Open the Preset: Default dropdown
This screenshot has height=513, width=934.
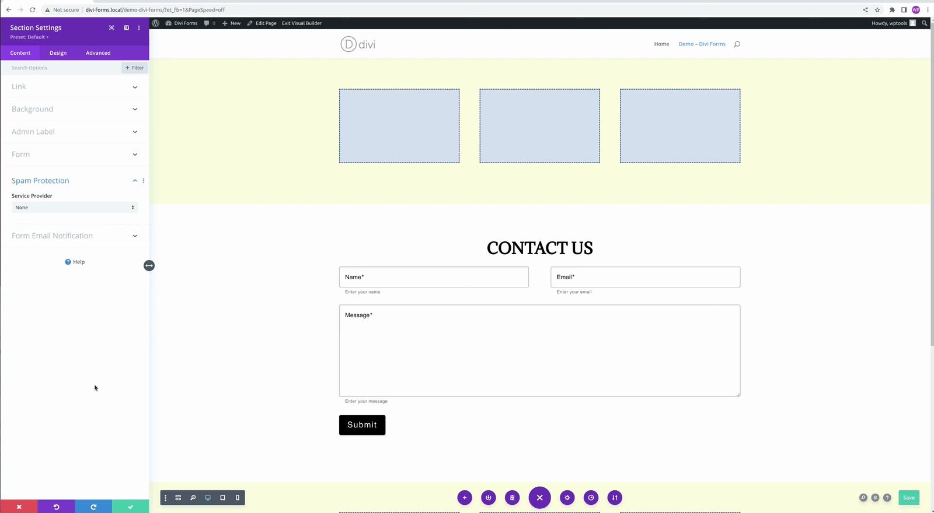coord(29,37)
